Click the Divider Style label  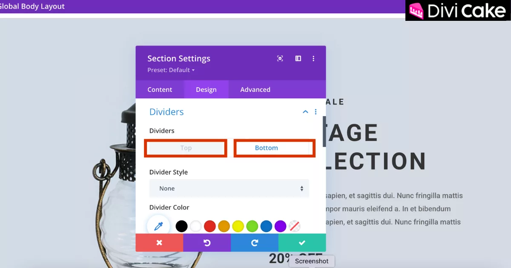click(169, 172)
